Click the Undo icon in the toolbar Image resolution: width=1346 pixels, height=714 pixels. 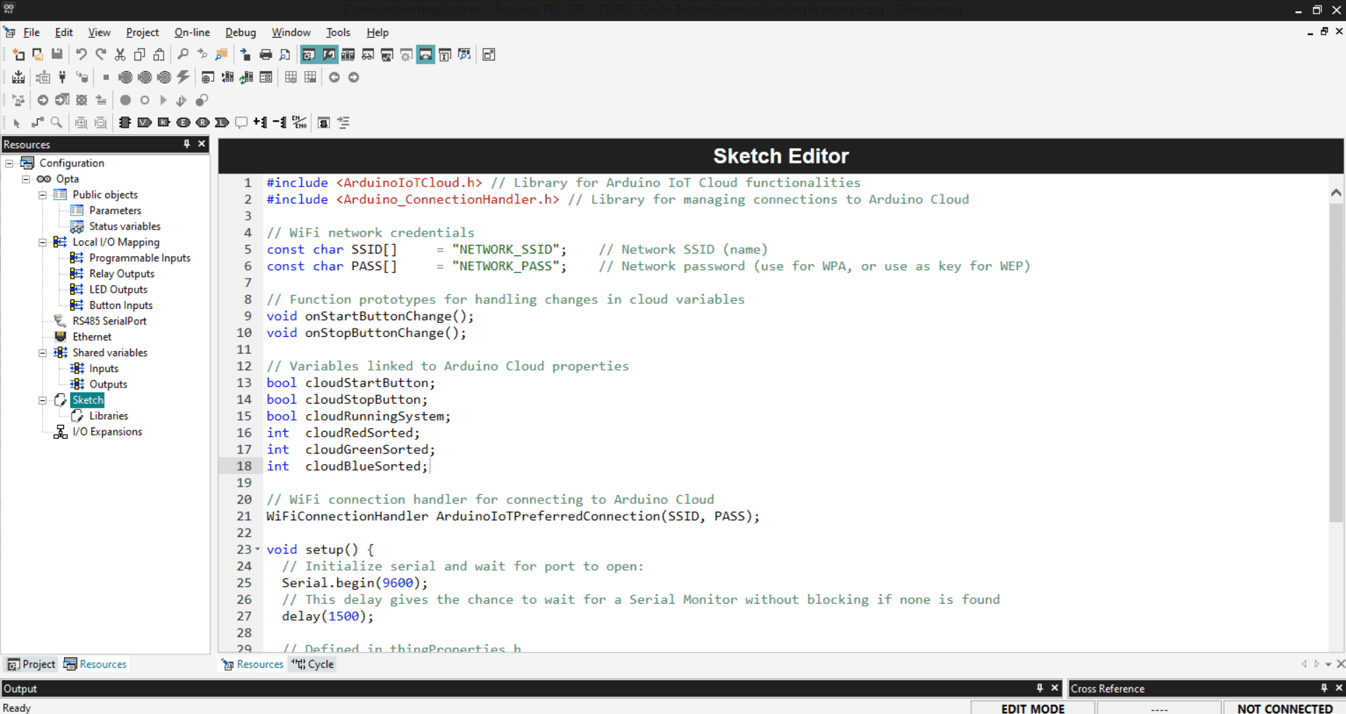81,55
